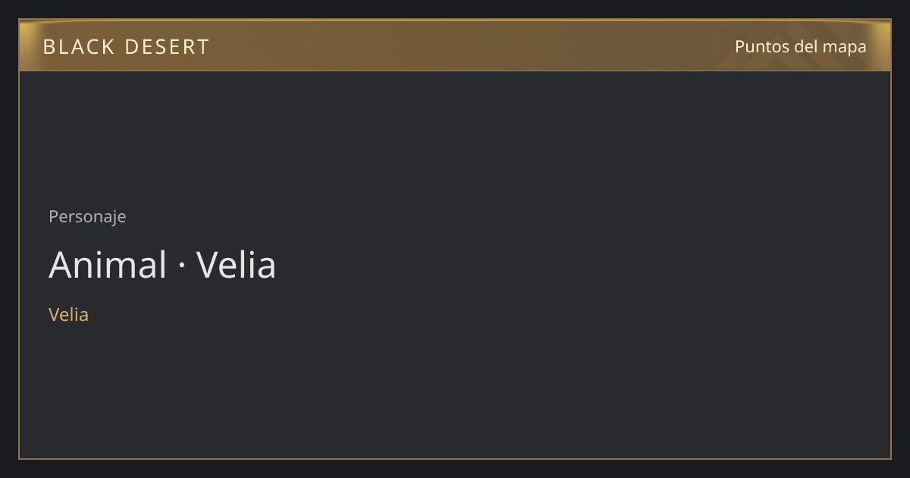Click the word BLACK in the header

pyautogui.click(x=78, y=47)
